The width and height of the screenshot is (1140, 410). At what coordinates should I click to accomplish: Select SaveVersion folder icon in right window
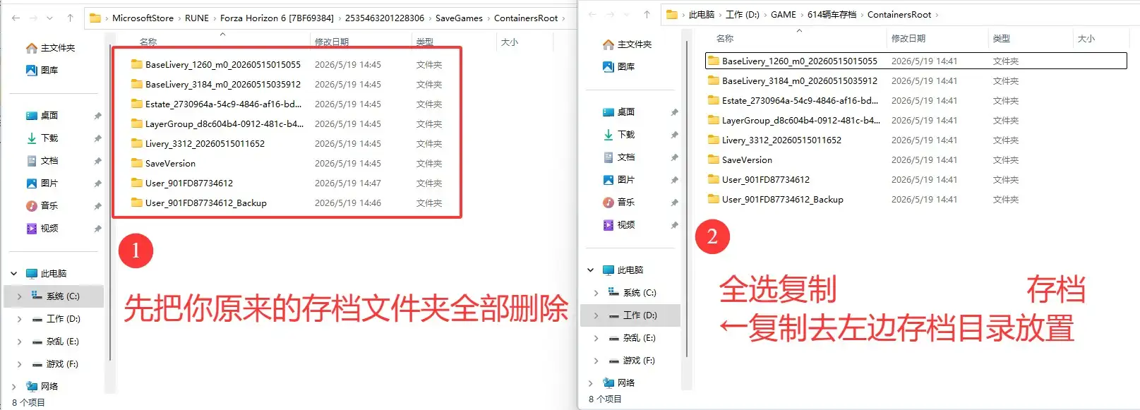(x=714, y=159)
